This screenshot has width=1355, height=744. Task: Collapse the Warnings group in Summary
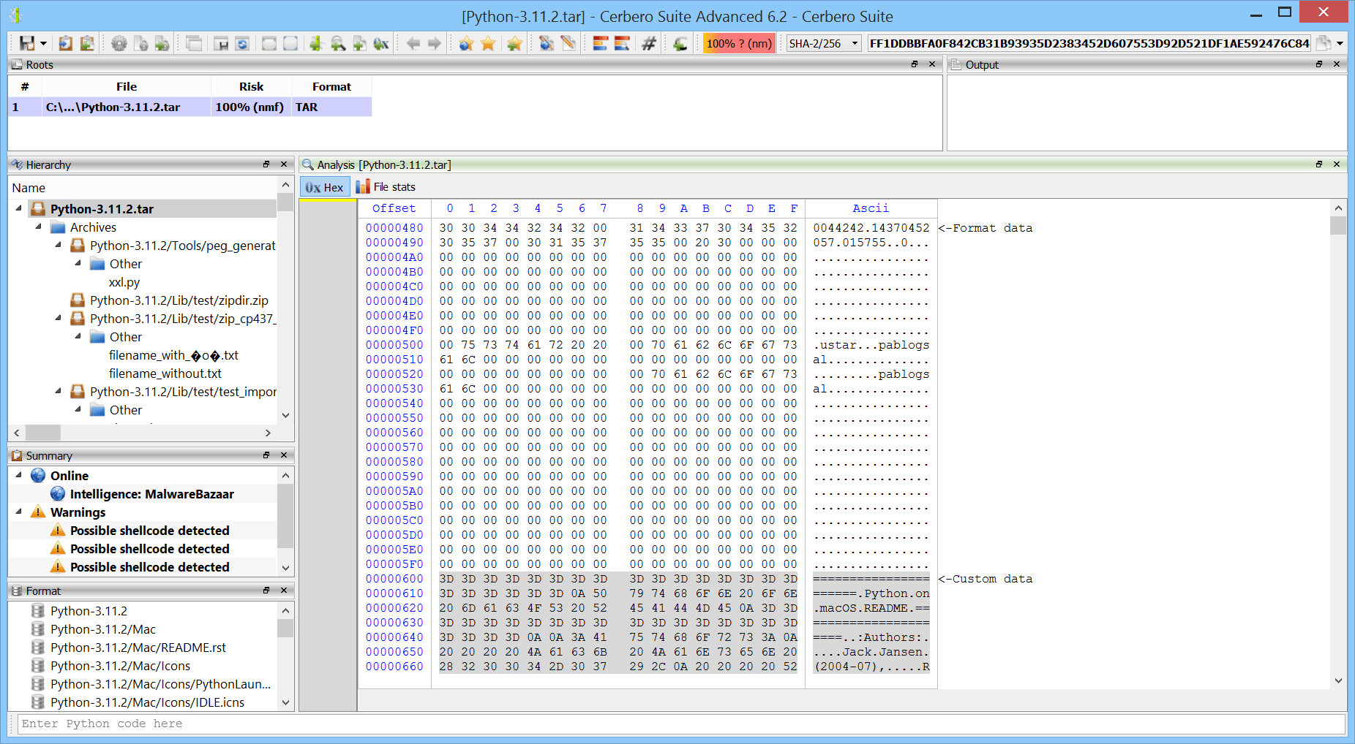(19, 512)
